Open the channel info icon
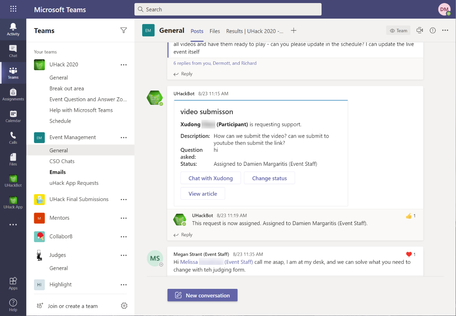Viewport: 456px width, 316px height. pos(433,31)
